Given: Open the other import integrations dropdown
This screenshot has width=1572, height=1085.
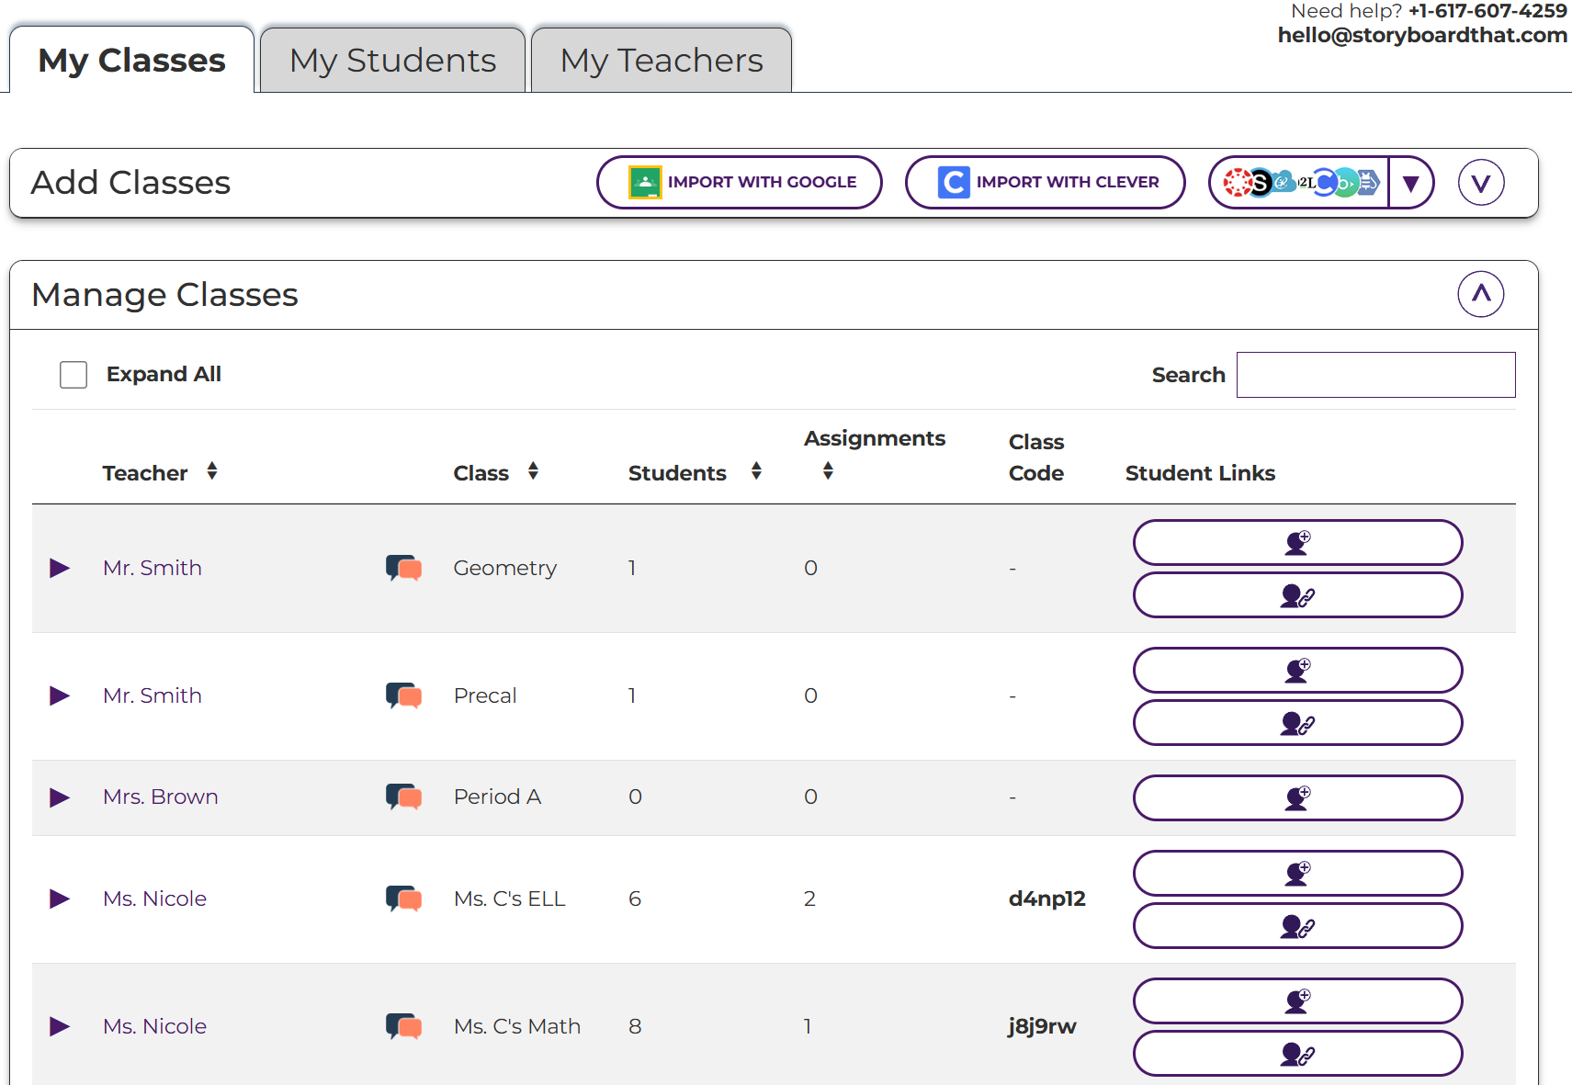Looking at the screenshot, I should (1411, 183).
